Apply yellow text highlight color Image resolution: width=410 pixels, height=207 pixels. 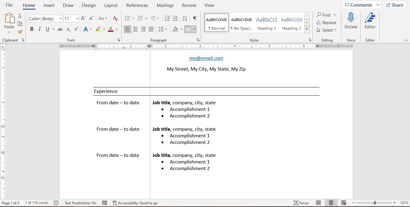[x=98, y=29]
